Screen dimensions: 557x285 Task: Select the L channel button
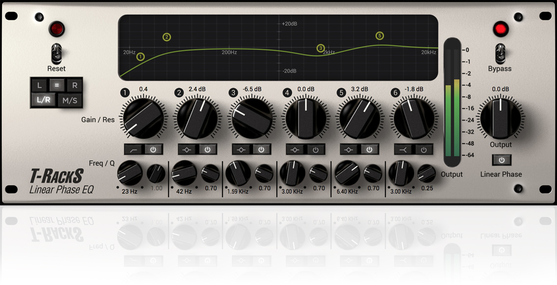(x=39, y=85)
